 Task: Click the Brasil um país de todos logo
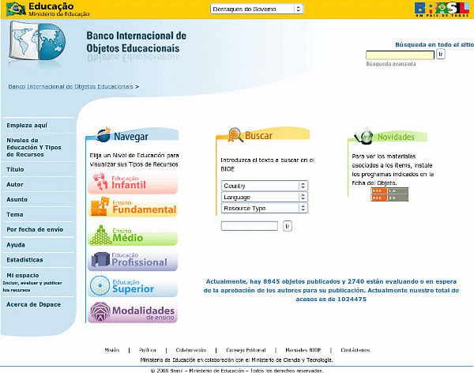(442, 9)
